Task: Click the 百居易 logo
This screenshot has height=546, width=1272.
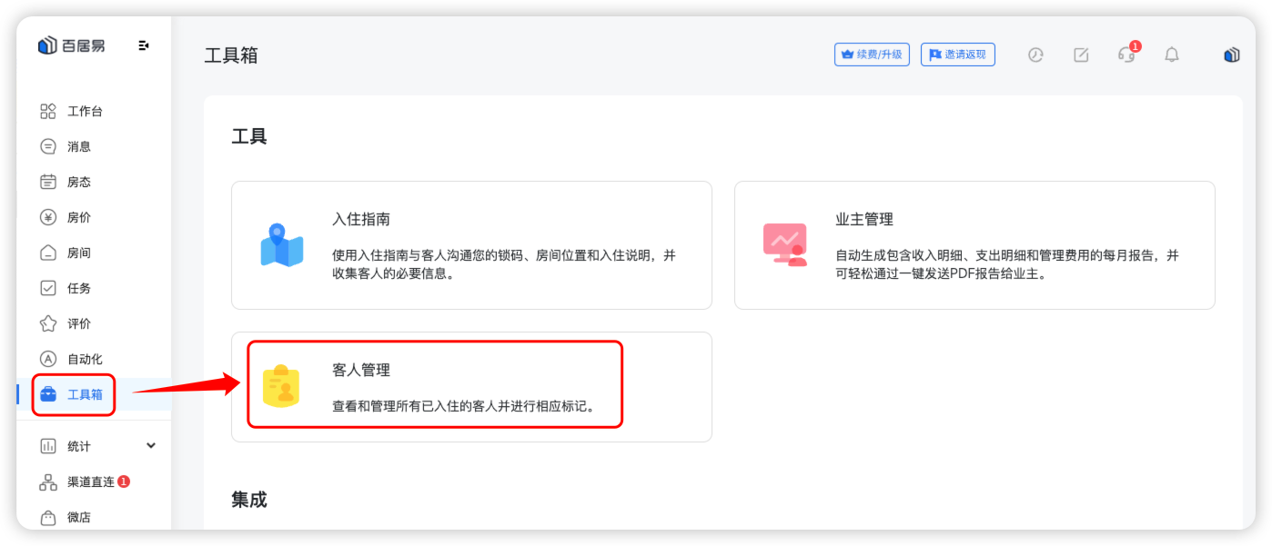Action: click(x=72, y=45)
